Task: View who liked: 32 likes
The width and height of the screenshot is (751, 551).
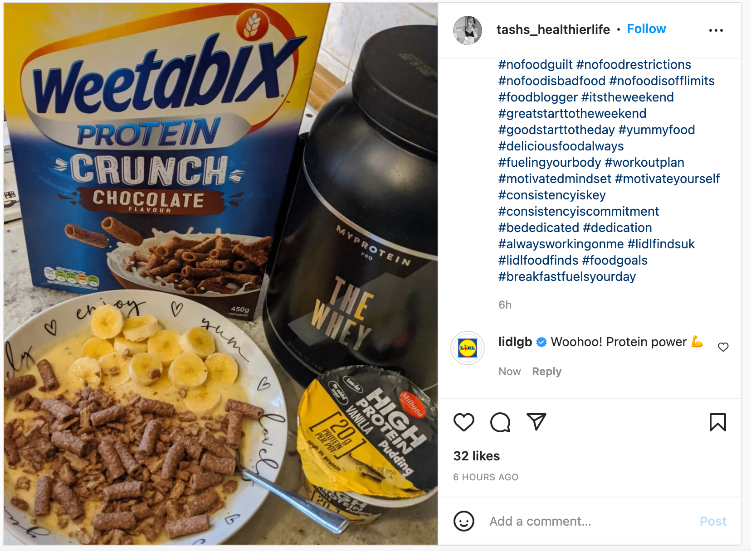Action: [x=476, y=456]
